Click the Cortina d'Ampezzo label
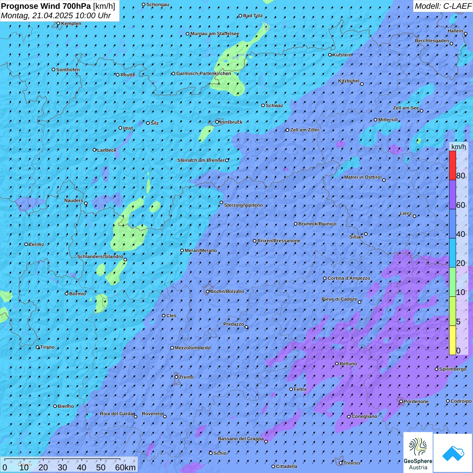The image size is (473, 473). (x=349, y=278)
